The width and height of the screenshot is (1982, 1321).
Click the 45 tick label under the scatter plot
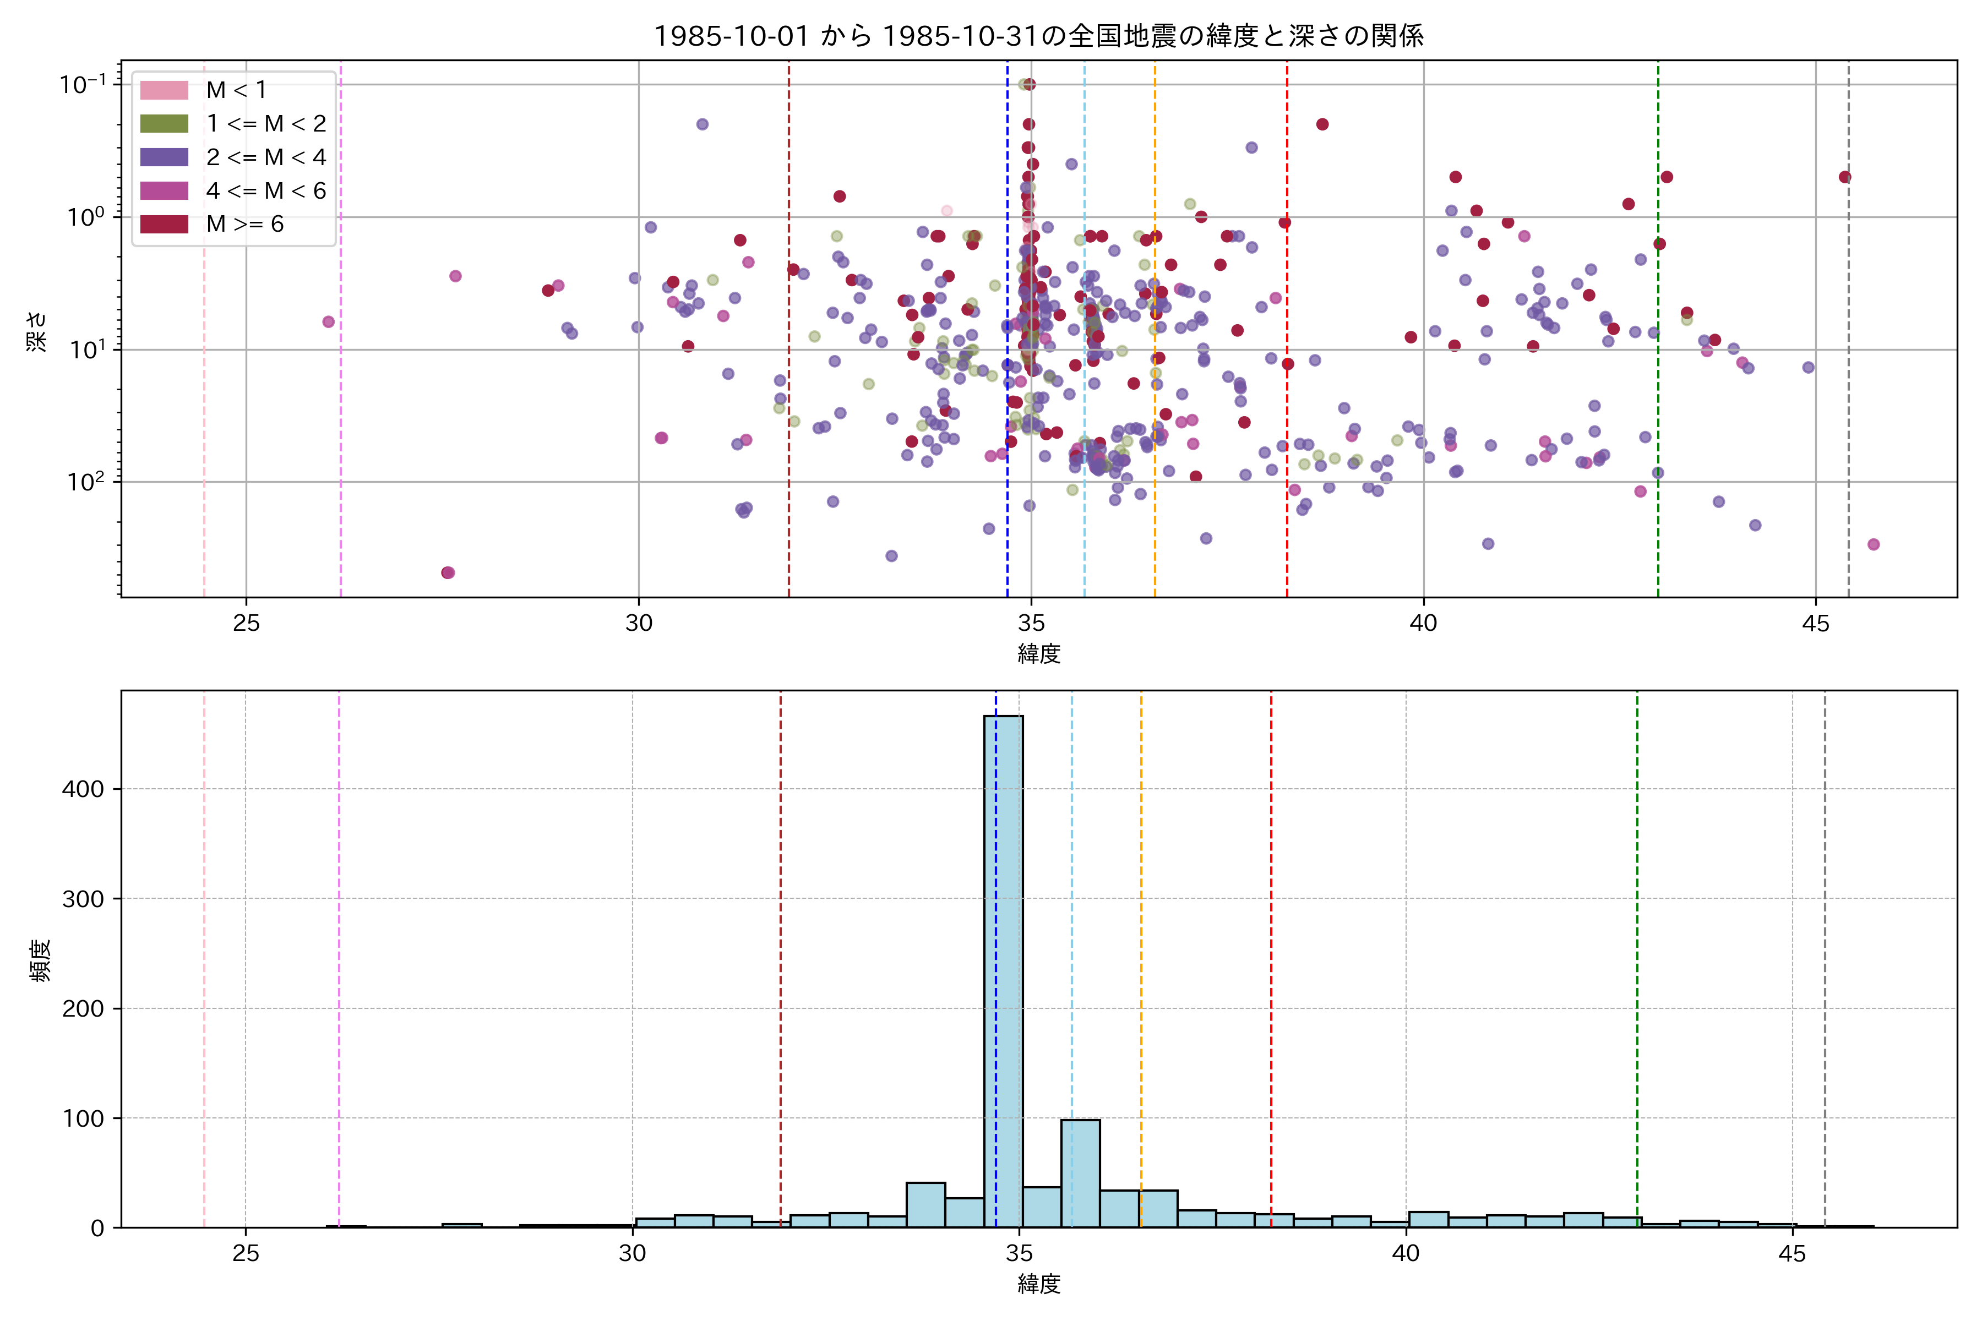pyautogui.click(x=1815, y=624)
